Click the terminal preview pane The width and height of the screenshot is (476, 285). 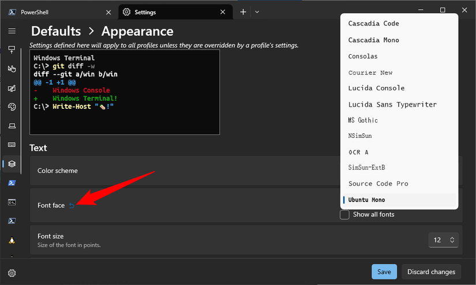[125, 92]
